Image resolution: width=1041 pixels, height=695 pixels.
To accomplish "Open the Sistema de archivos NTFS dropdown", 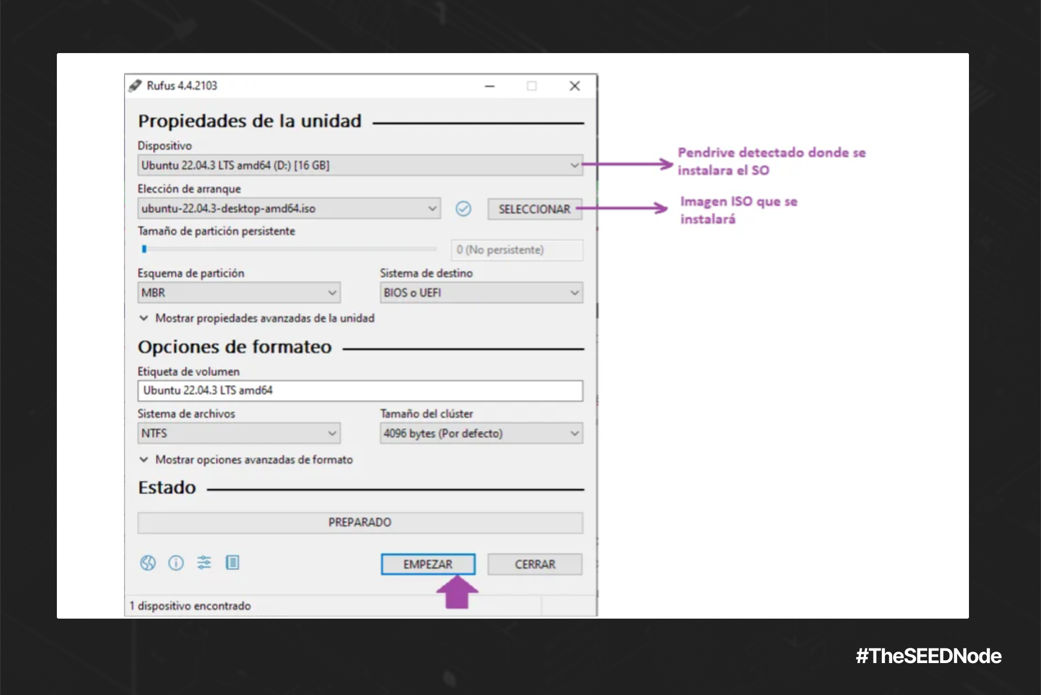I will pos(239,433).
